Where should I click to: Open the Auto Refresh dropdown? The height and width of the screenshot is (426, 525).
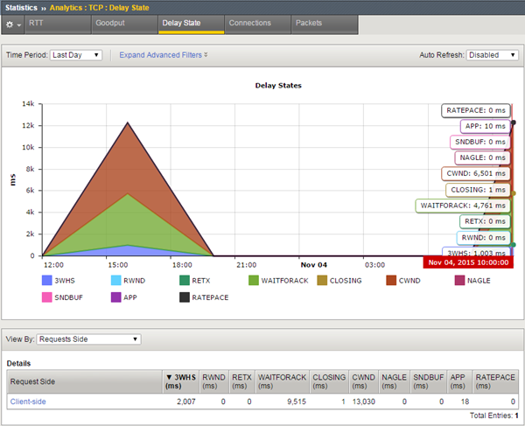(x=493, y=55)
